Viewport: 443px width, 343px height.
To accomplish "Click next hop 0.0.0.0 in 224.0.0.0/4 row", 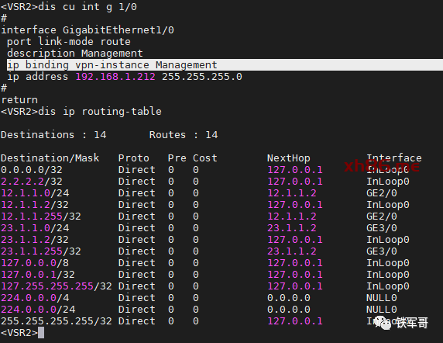I will click(288, 298).
